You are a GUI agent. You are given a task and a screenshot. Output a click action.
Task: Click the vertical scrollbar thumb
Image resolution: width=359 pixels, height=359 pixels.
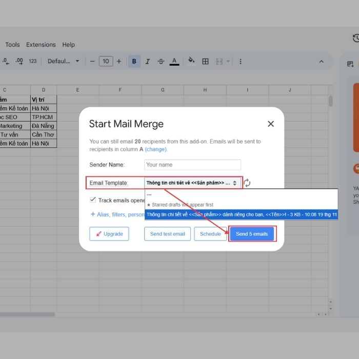point(331,101)
